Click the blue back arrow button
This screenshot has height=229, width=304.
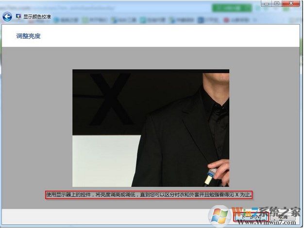[x=7, y=17]
